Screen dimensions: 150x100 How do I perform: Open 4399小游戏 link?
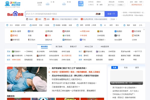(16, 60)
